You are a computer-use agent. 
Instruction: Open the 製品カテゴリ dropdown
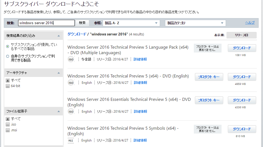click(195, 23)
